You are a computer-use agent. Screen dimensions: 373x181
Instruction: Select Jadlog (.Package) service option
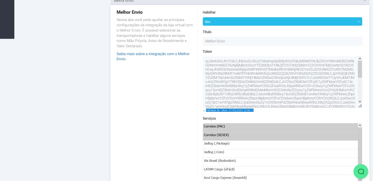280,143
